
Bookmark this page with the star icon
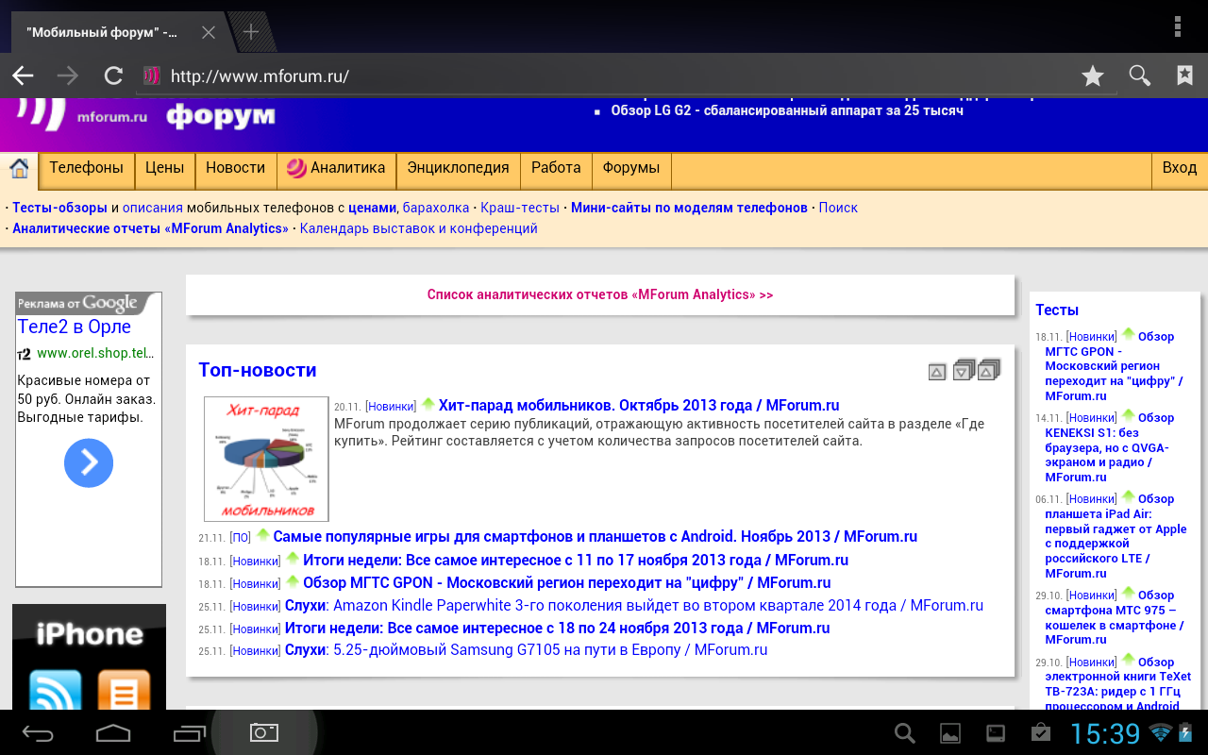(1093, 76)
